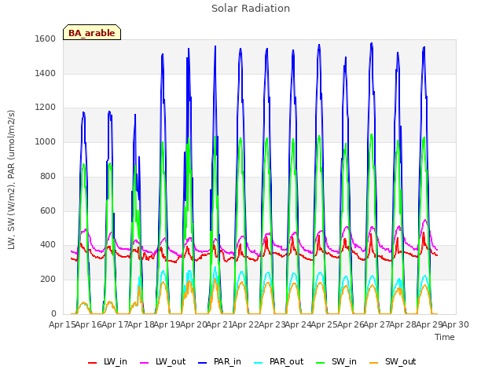
Task: Click the Apr 15 x-axis label
Action: coord(62,324)
